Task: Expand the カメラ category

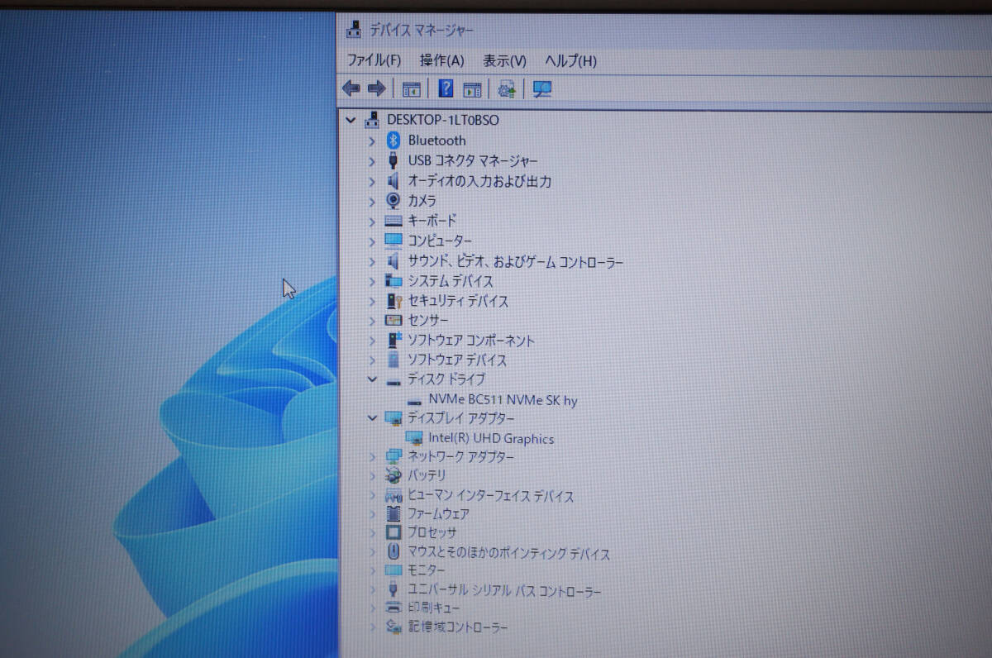Action: [x=372, y=201]
